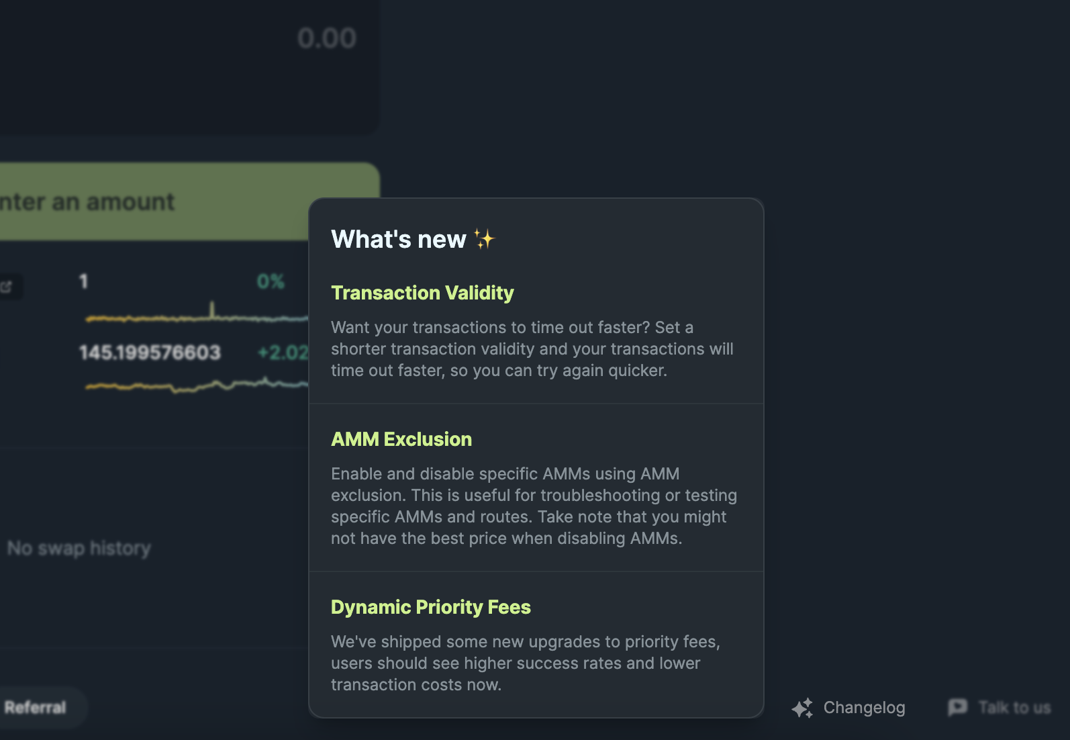Screen dimensions: 1070x740
Task: Click the lower price sparkline chart
Action: click(x=196, y=385)
